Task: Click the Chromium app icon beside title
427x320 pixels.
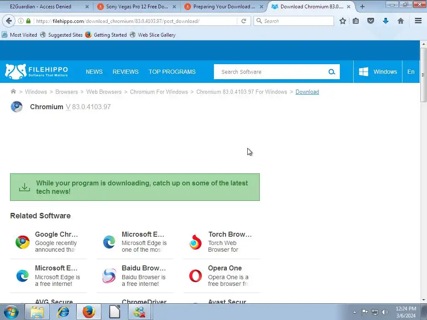Action: tap(17, 107)
